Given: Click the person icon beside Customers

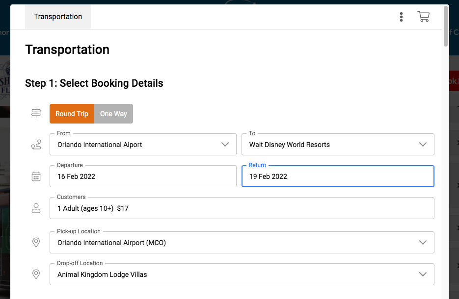Looking at the screenshot, I should click(36, 208).
